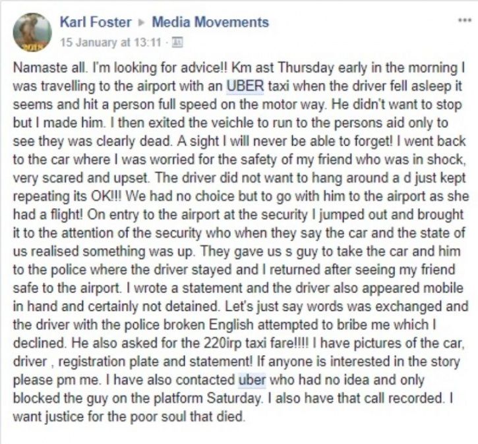Viewport: 478px width, 444px height.
Task: Open the Karl Foster profile name link
Action: pyautogui.click(x=96, y=22)
